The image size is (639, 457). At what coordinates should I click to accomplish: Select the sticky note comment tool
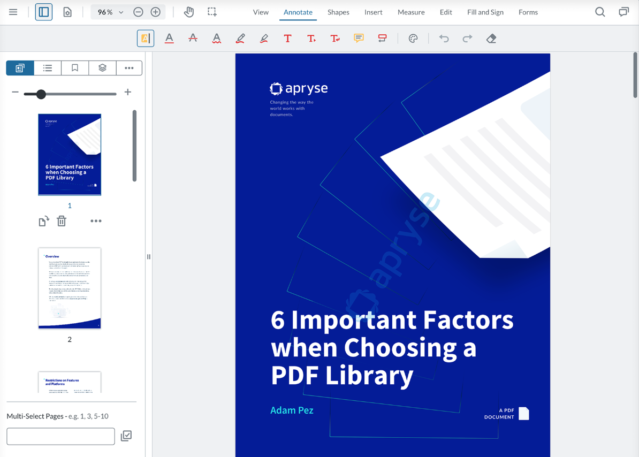pos(359,39)
